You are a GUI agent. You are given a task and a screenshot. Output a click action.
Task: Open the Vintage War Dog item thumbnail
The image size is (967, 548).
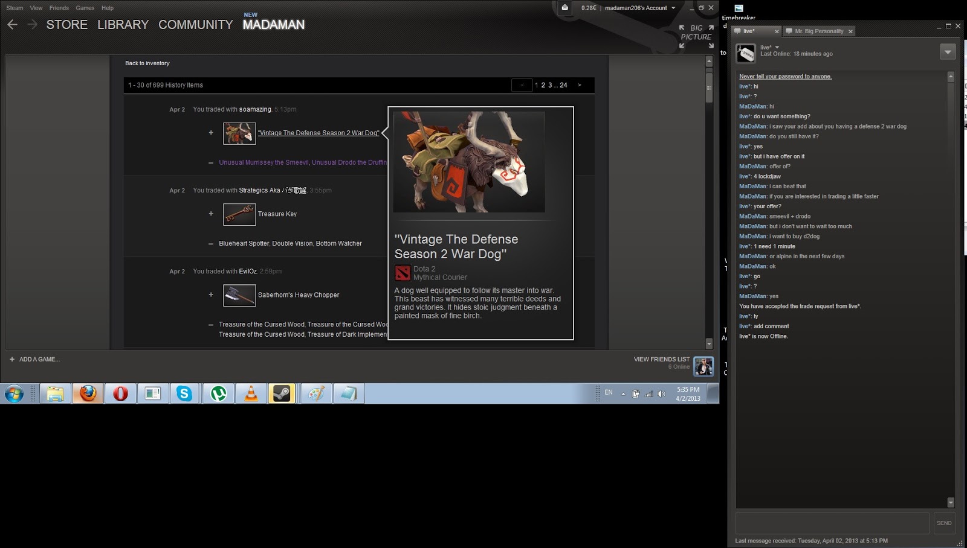[239, 133]
